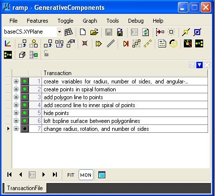Click the yellow dashed diagonal line icon
Image resolution: width=215 pixels, height=196 pixels.
(x=148, y=43)
